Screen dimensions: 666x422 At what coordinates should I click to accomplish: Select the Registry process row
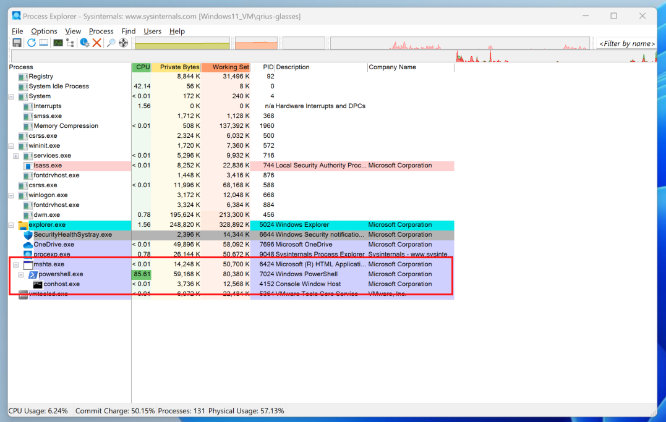tap(231, 77)
